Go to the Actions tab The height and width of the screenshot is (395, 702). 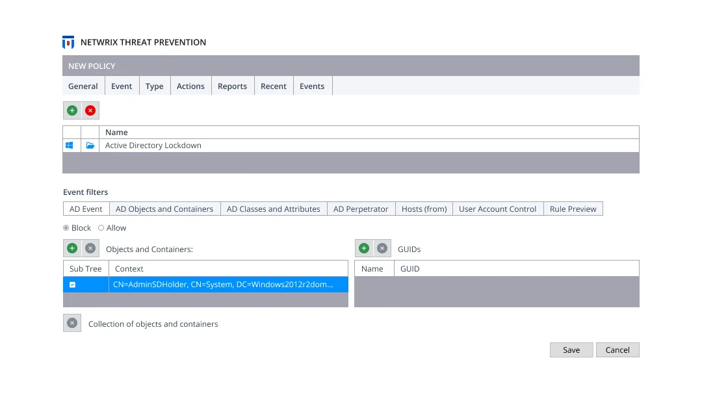[190, 86]
